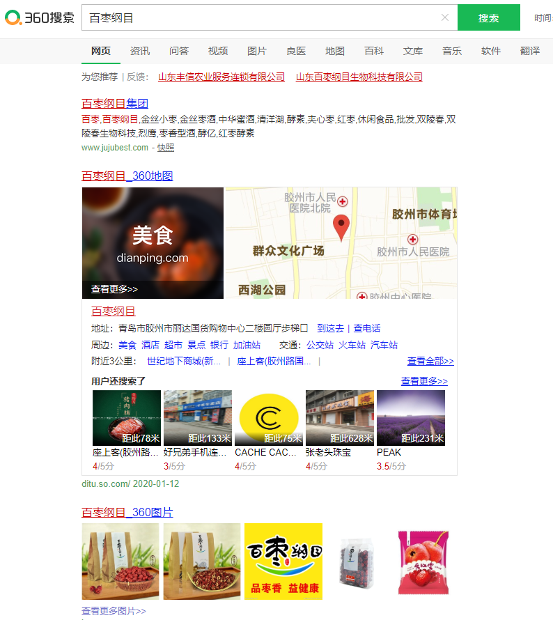The height and width of the screenshot is (620, 553).
Task: Search nearby 酒店
Action: [150, 345]
